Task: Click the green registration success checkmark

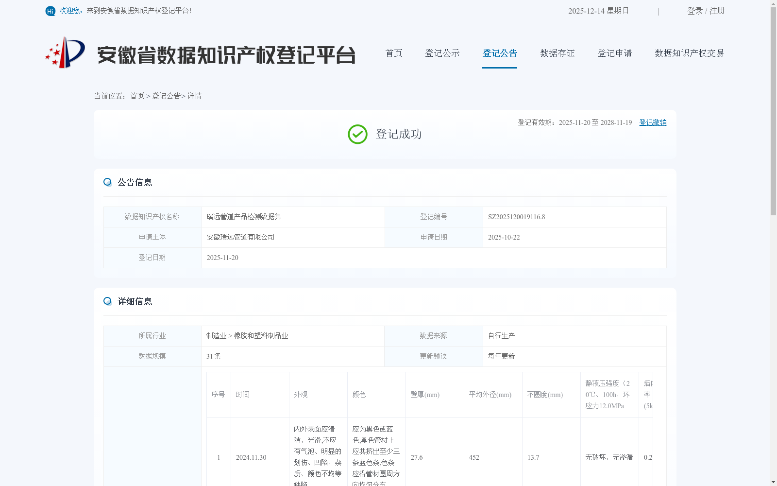Action: [357, 134]
